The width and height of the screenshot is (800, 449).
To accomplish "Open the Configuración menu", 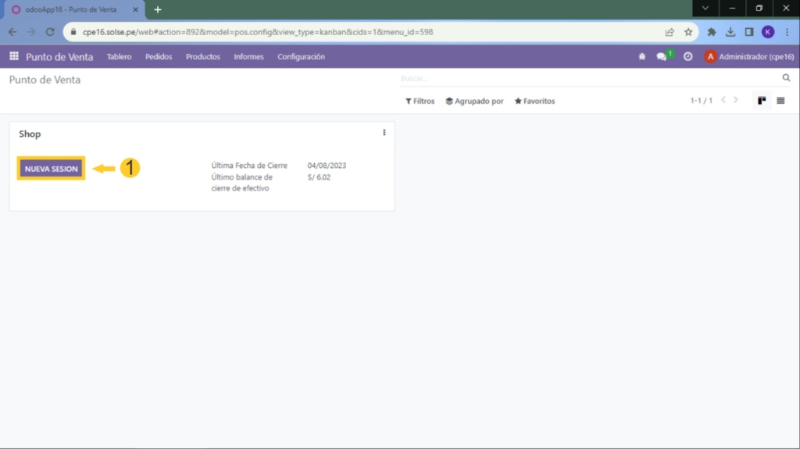I will (x=301, y=56).
